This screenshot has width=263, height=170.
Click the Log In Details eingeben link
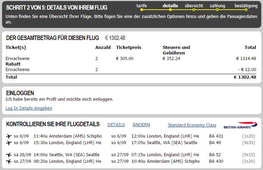[29, 108]
